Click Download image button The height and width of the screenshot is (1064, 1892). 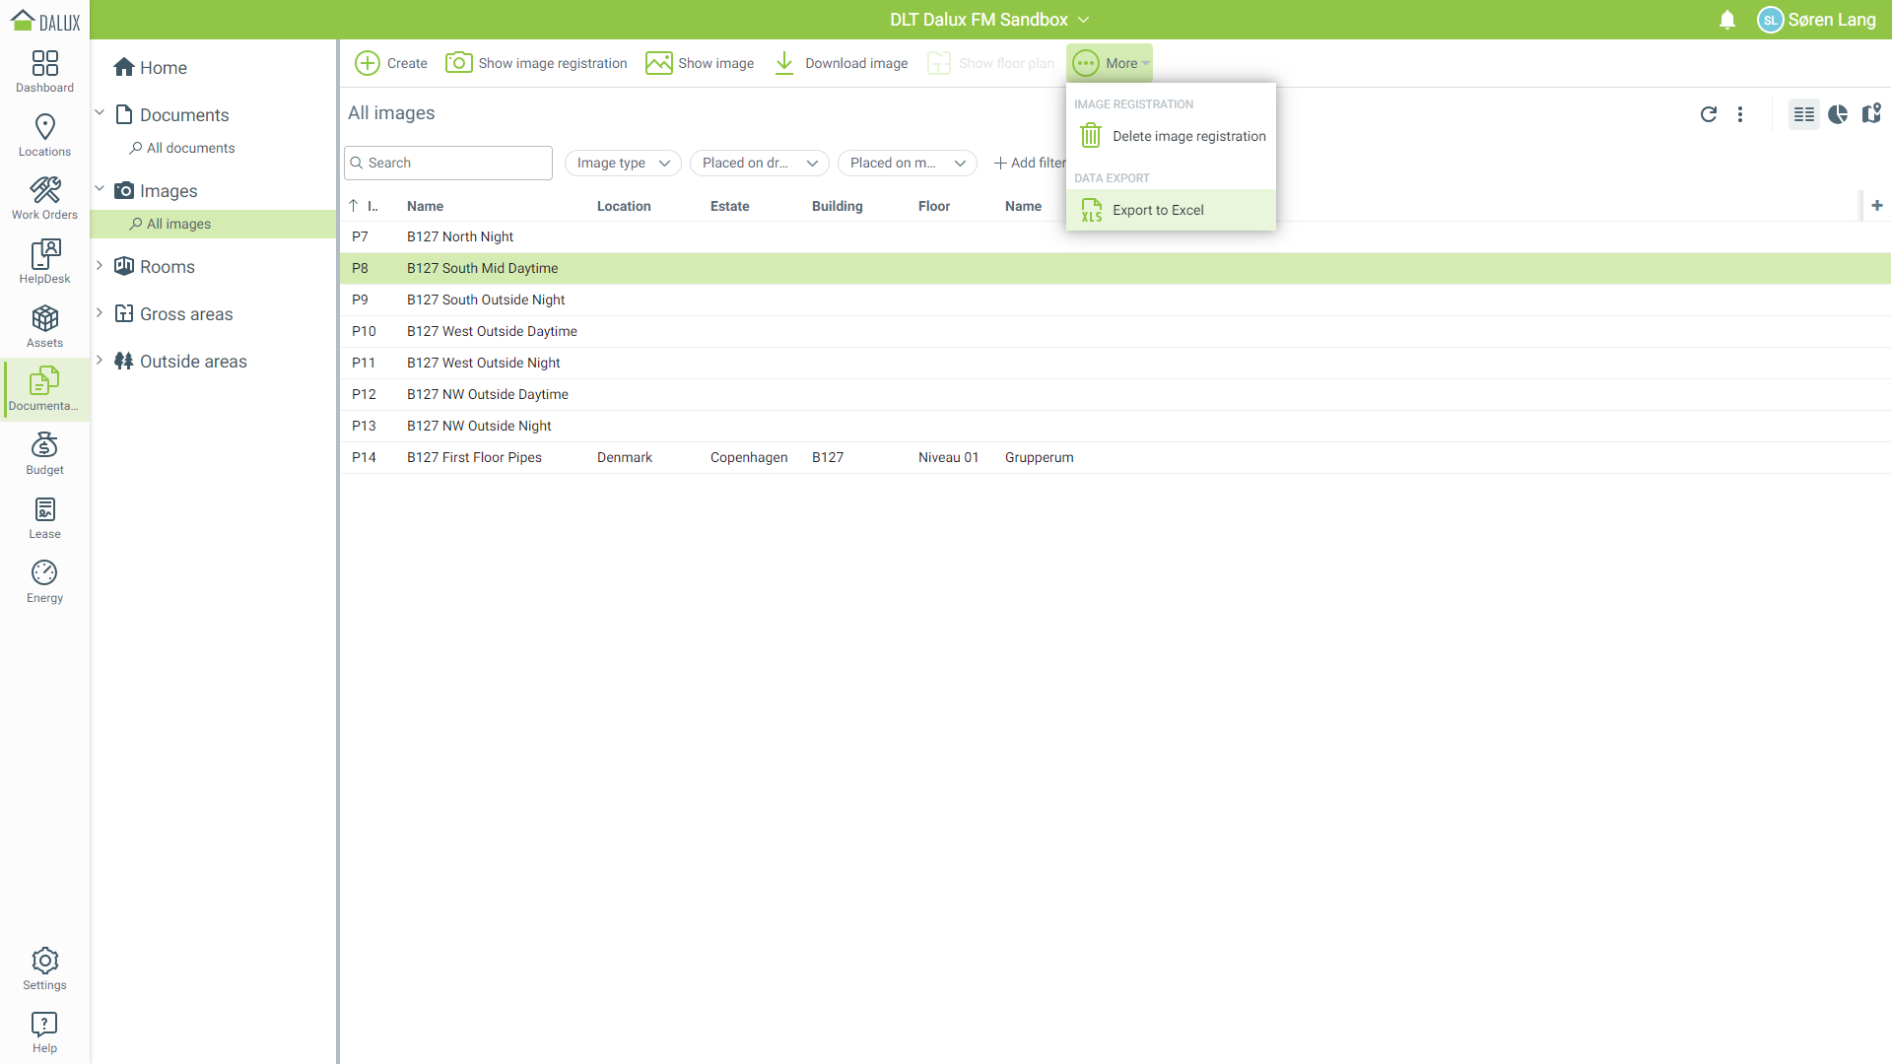pyautogui.click(x=841, y=63)
